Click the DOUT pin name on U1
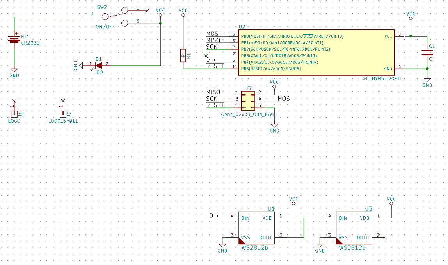Viewport: 448px width, 265px height. click(x=265, y=238)
